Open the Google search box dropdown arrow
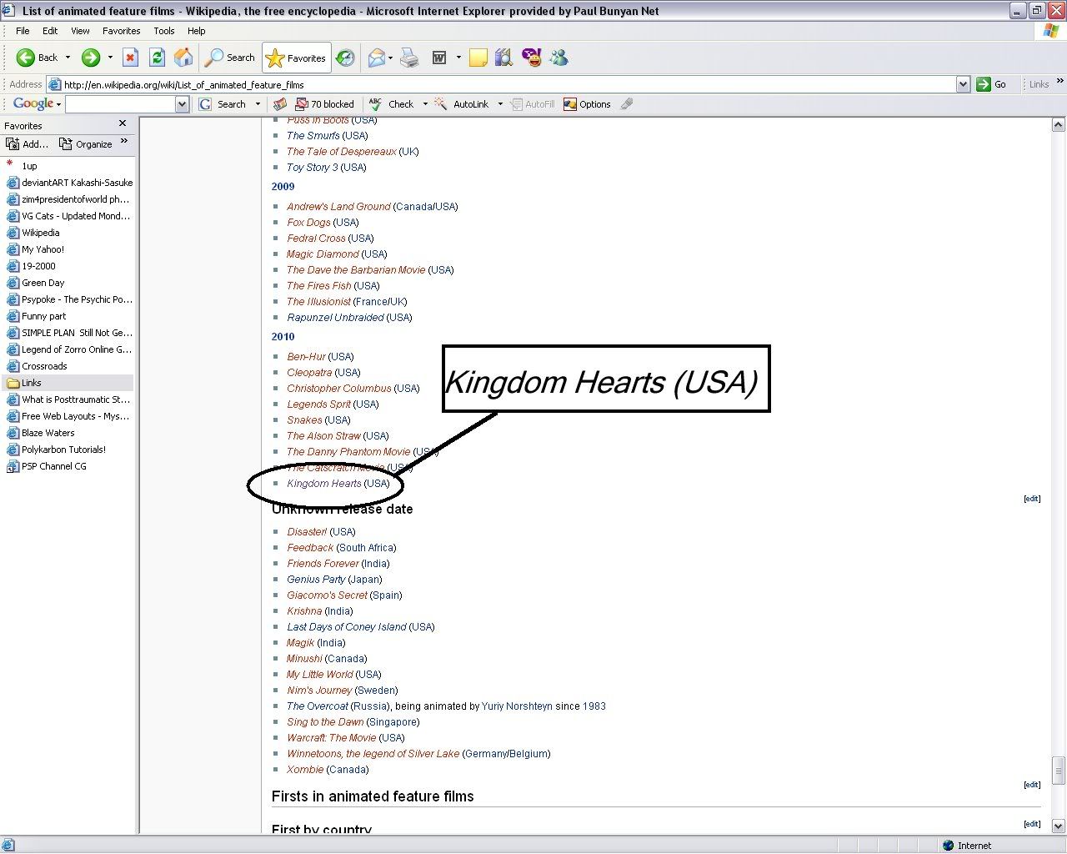The height and width of the screenshot is (854, 1067). (x=183, y=104)
